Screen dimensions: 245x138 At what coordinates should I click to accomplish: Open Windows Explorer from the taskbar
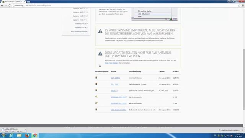pos(19,135)
